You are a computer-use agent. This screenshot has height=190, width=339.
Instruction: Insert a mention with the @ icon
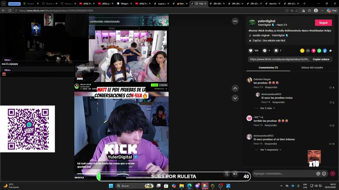coord(318,174)
